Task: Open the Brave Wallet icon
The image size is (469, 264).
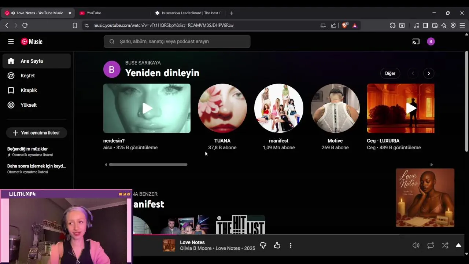Action: [435, 25]
